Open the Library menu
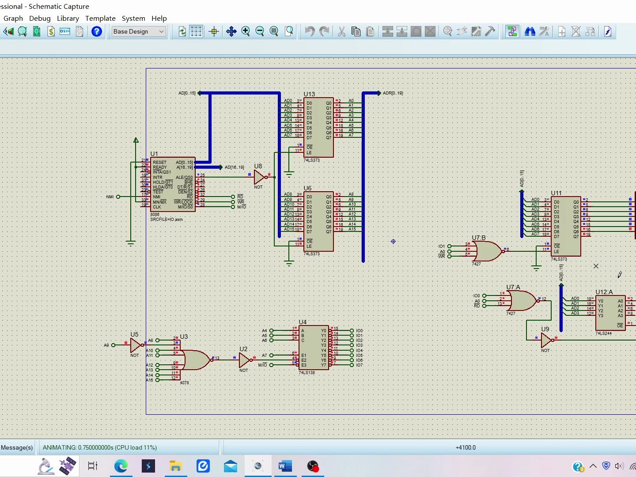The width and height of the screenshot is (636, 477). tap(68, 18)
